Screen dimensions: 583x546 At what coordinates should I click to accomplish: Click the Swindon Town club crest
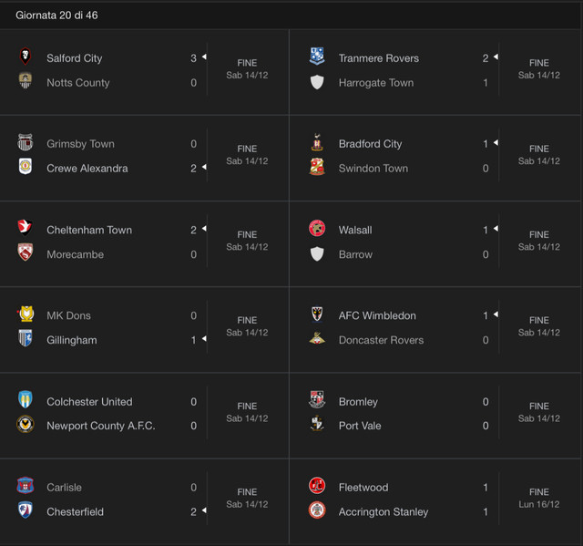click(x=317, y=167)
